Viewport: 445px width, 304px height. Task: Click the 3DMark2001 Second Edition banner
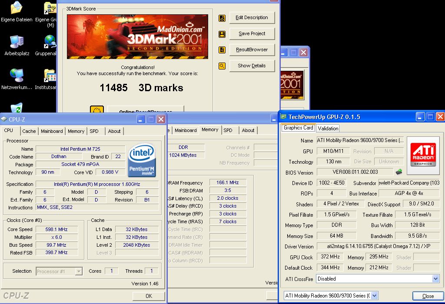click(x=137, y=36)
